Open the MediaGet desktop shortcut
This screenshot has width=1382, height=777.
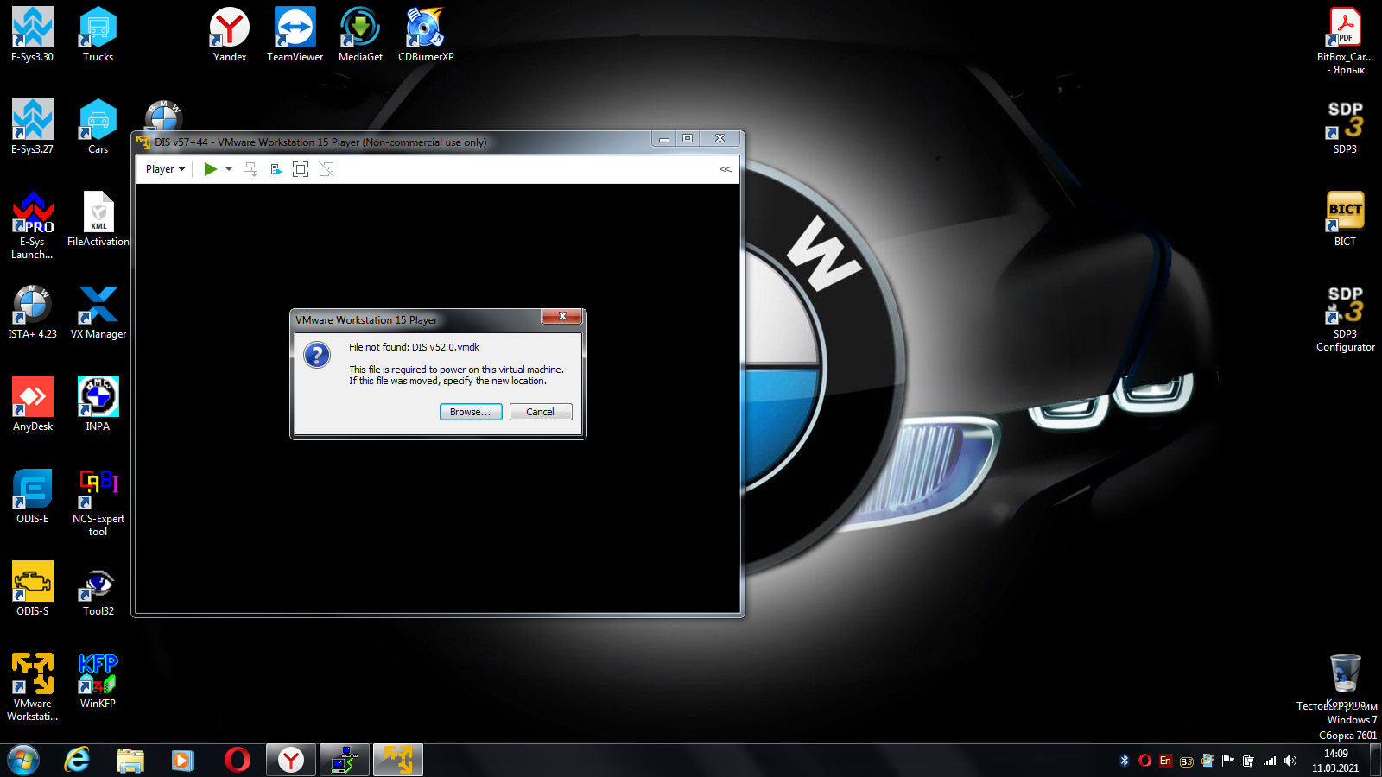(x=360, y=35)
